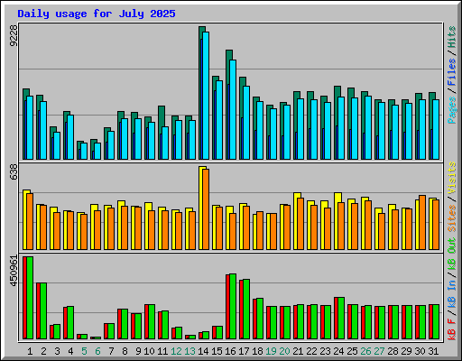Select the 'Files' legend label

tap(452, 72)
